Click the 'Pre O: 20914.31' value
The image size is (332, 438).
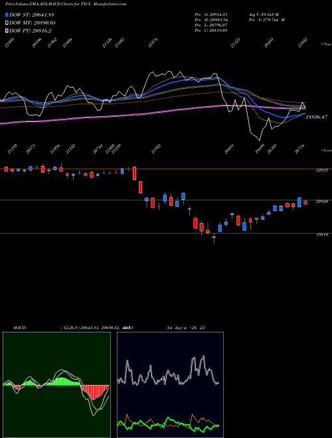click(x=211, y=15)
